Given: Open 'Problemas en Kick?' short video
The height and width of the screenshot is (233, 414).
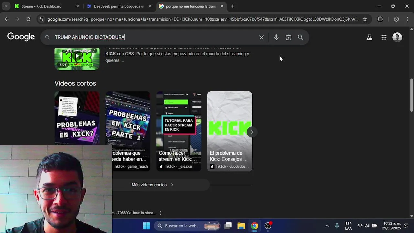Looking at the screenshot, I should pyautogui.click(x=77, y=118).
